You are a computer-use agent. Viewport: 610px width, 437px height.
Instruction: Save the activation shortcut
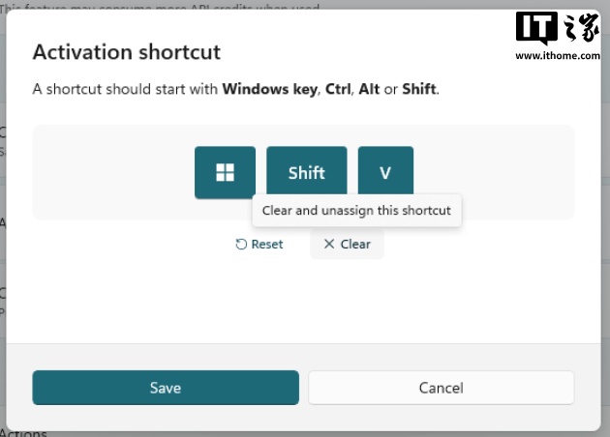click(166, 388)
